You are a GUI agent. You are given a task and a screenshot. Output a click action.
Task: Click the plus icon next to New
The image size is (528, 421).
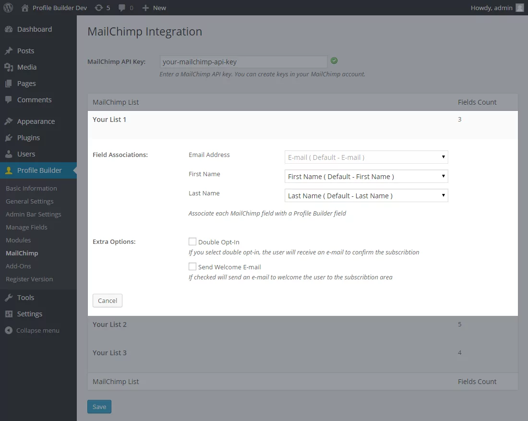point(145,8)
